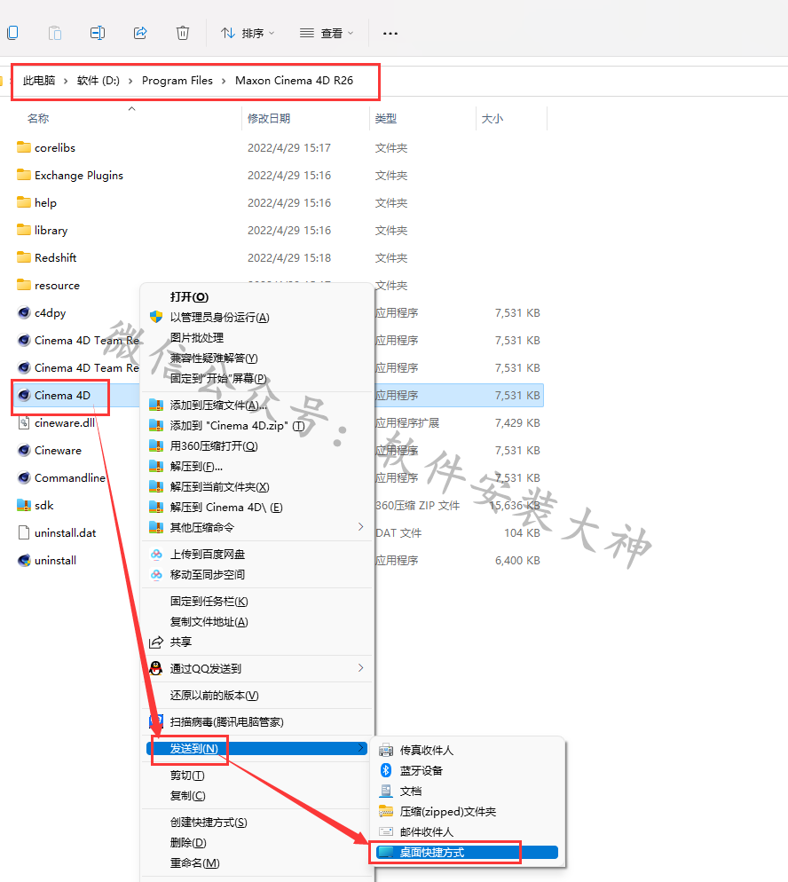Click 此电脑 in the address path
The width and height of the screenshot is (788, 882).
39,81
